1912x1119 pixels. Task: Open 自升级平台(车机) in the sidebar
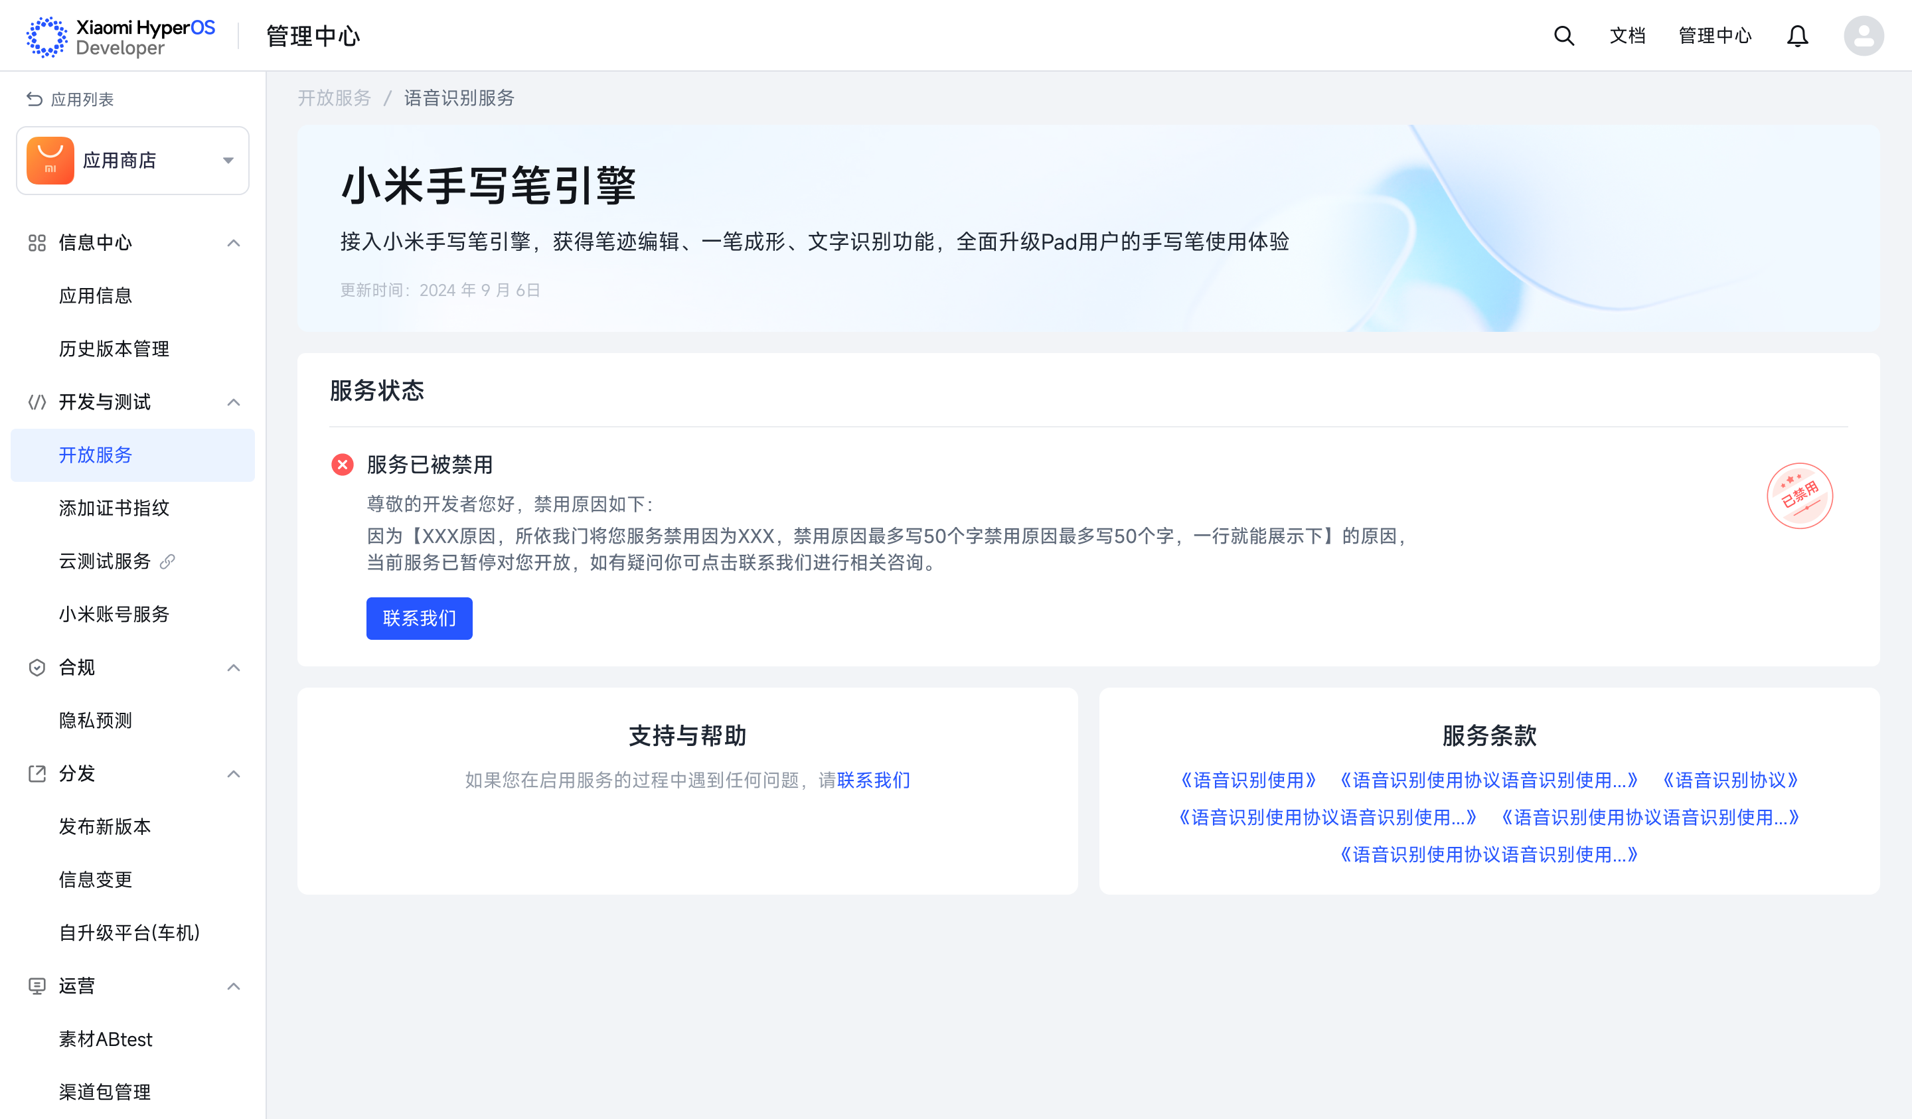133,933
